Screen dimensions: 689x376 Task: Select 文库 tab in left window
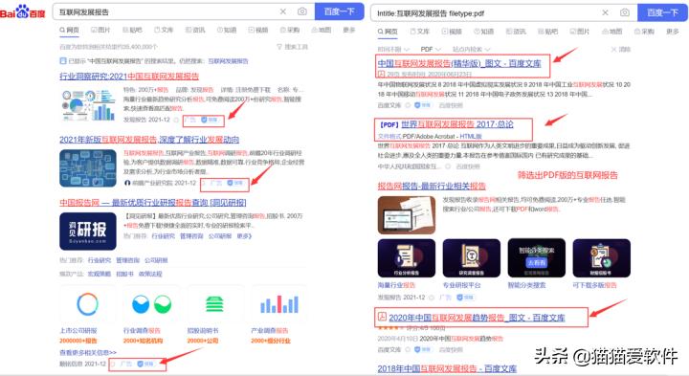[164, 30]
